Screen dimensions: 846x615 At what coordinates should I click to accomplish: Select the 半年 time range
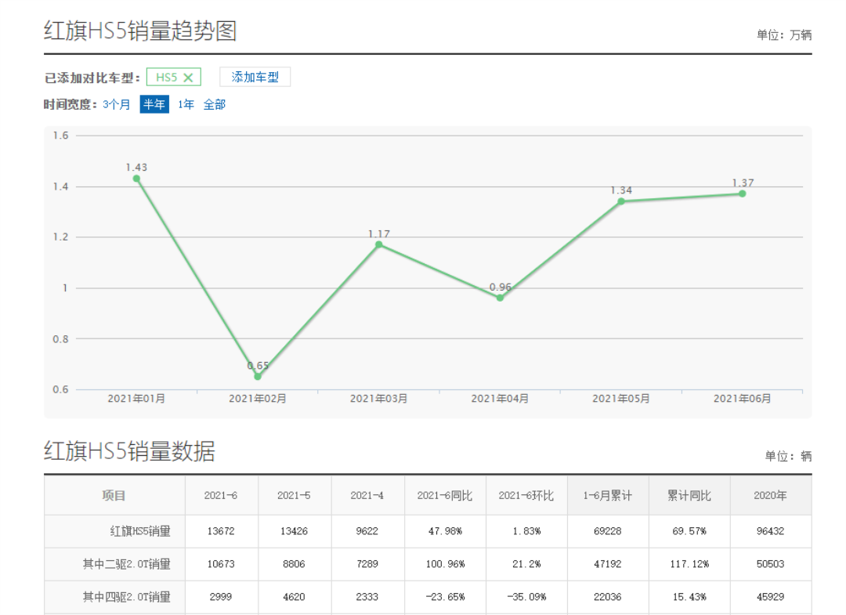point(154,104)
